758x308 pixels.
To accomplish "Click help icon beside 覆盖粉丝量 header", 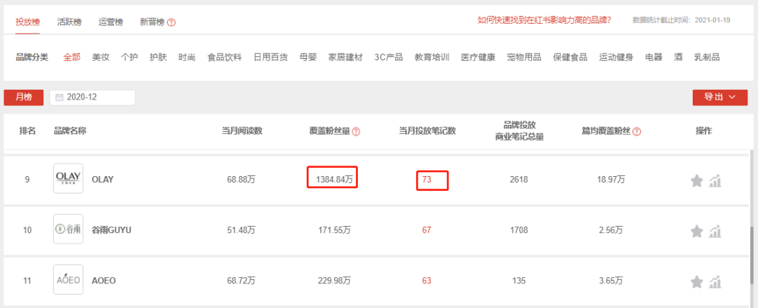I will tap(357, 131).
